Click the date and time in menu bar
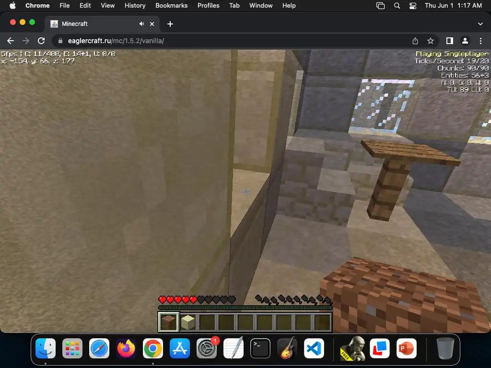The width and height of the screenshot is (491, 368). [453, 5]
